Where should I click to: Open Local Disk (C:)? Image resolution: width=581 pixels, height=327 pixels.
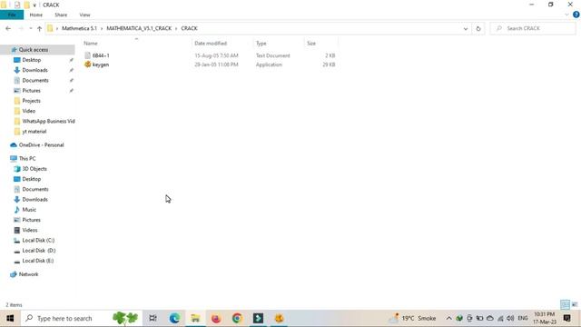[38, 240]
